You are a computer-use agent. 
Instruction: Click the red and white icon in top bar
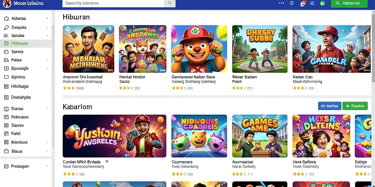tap(303, 3)
